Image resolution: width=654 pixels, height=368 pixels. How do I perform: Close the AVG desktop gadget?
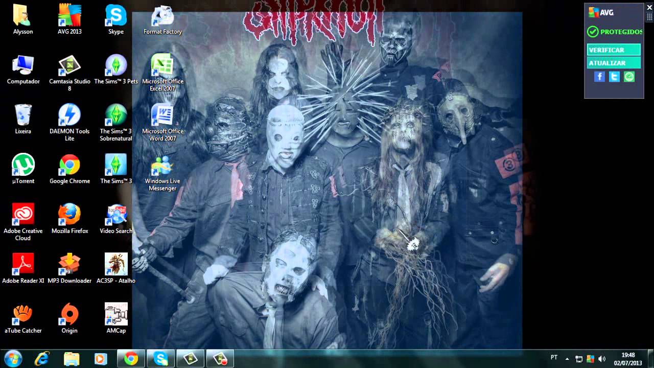(649, 7)
